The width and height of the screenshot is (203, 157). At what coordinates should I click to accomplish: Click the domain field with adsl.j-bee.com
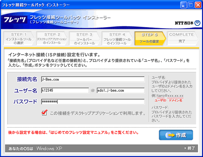121,90
